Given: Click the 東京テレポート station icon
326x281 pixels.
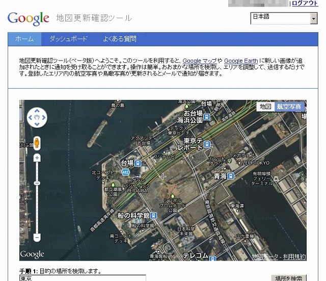Looking at the screenshot, I should tap(207, 144).
